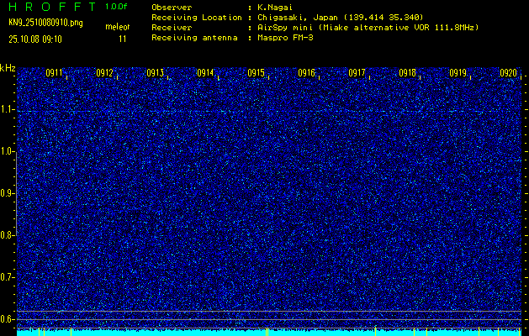Select the 0920 time marker
Viewport: 529px width, 336px height.
click(507, 73)
